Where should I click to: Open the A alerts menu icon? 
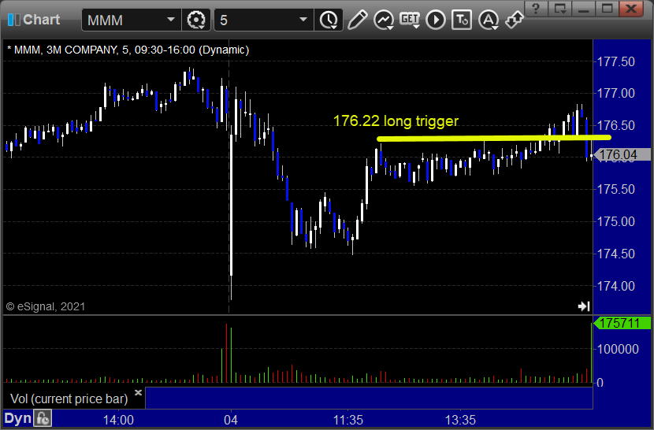click(x=489, y=20)
